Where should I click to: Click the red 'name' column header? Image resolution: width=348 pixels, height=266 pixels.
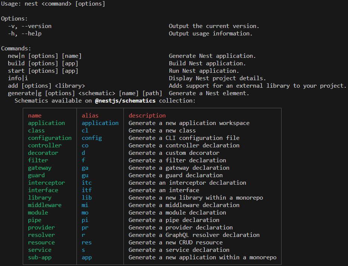point(35,116)
